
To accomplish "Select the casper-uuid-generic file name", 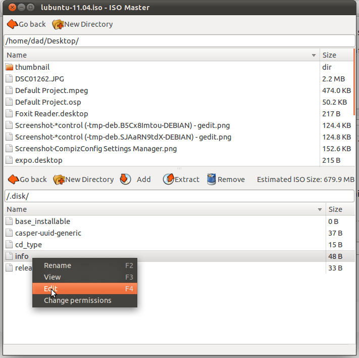I will [48, 233].
